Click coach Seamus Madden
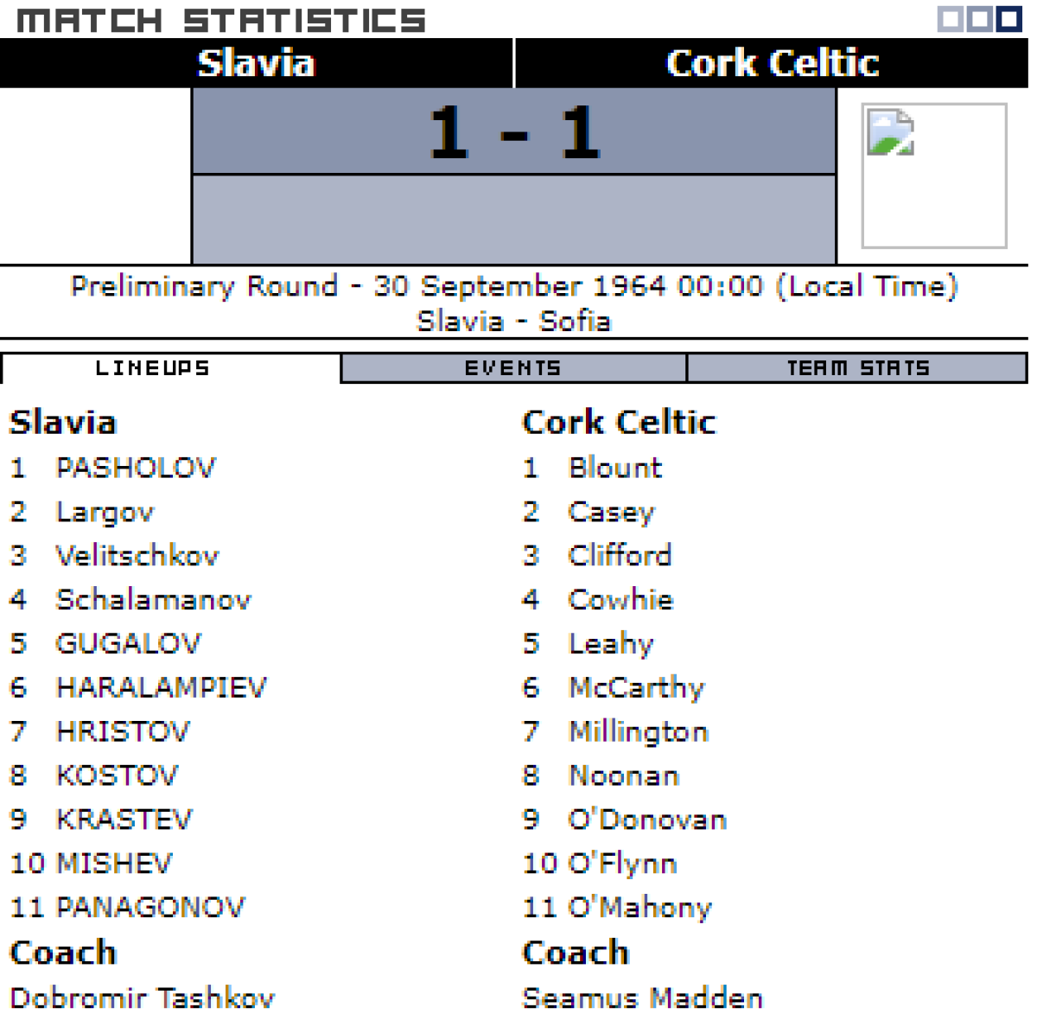This screenshot has height=1014, width=1037. [643, 997]
